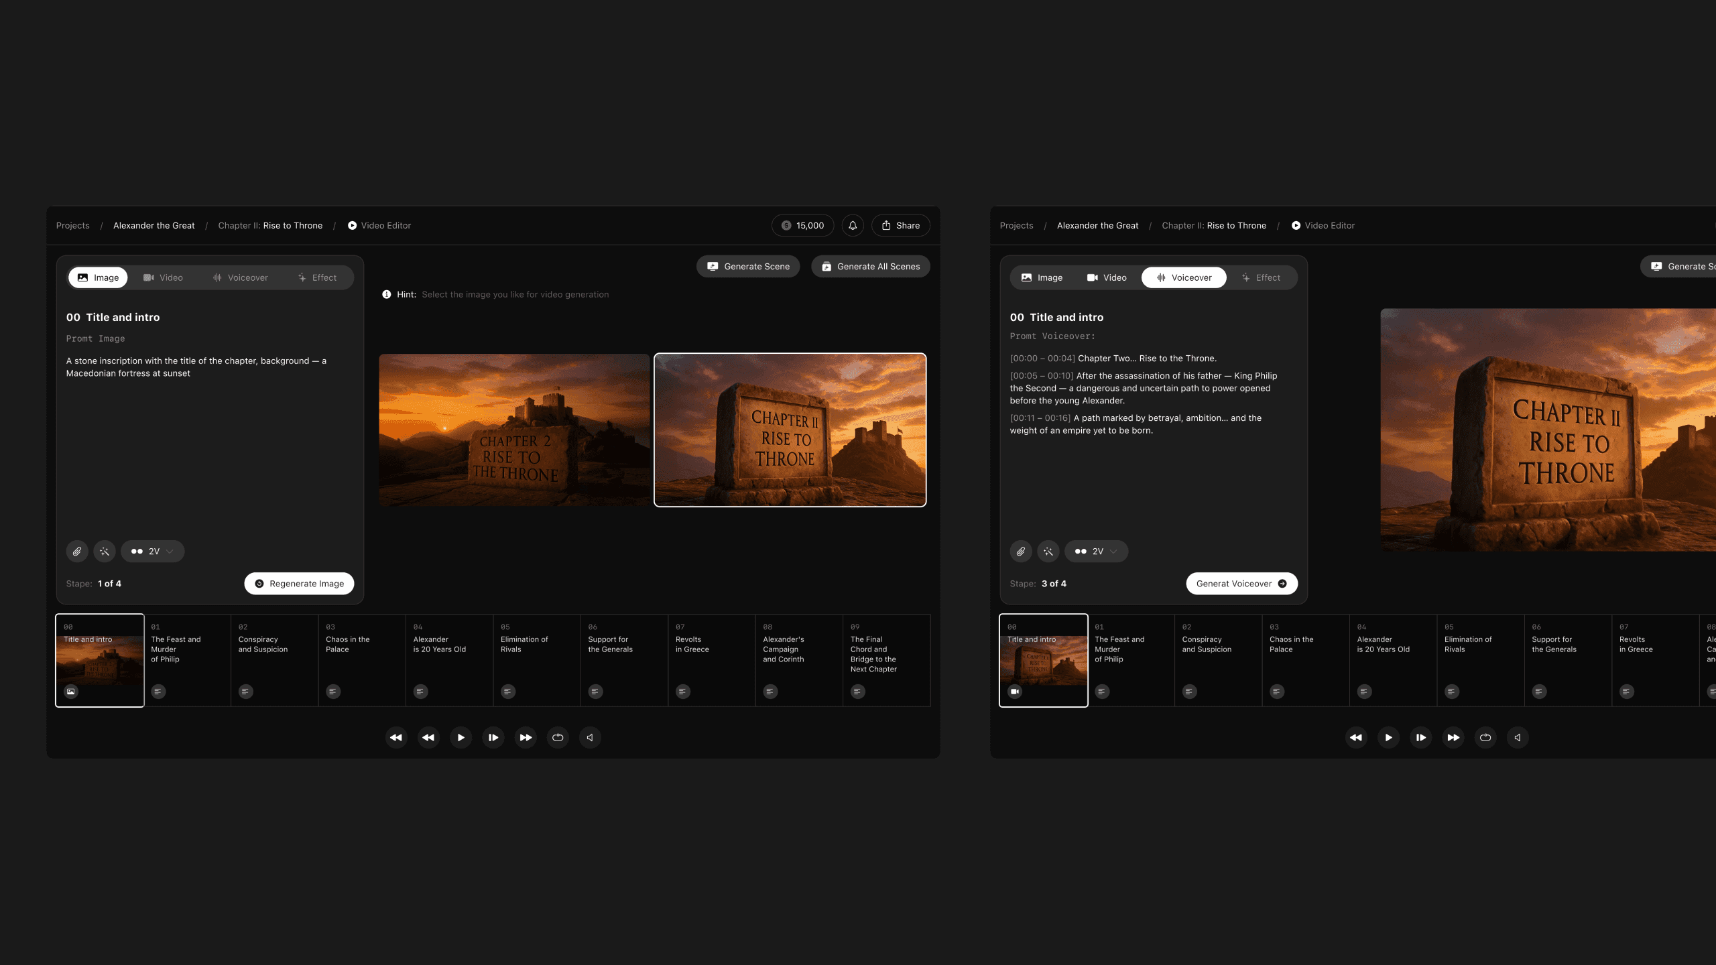Click script icon on The Final Chord scene
The height and width of the screenshot is (965, 1716).
tap(857, 692)
